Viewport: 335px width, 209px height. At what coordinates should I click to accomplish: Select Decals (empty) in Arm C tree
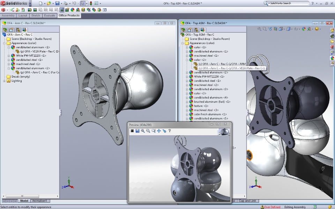coord(21,77)
